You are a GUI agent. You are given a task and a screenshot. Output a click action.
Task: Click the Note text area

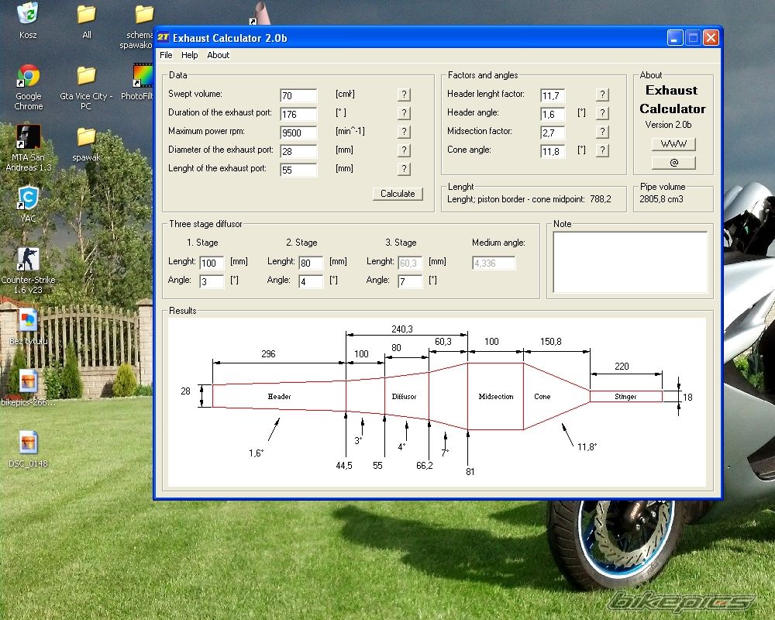[630, 262]
